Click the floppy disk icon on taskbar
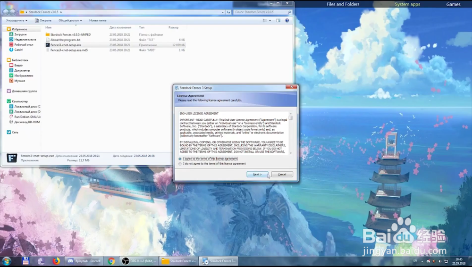 point(25,261)
